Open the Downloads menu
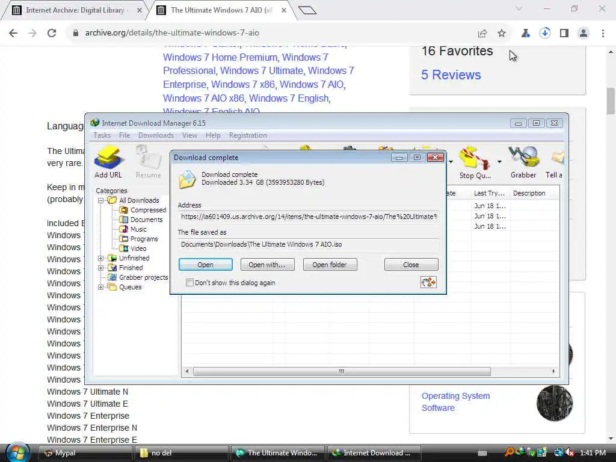The width and height of the screenshot is (616, 462). (156, 135)
